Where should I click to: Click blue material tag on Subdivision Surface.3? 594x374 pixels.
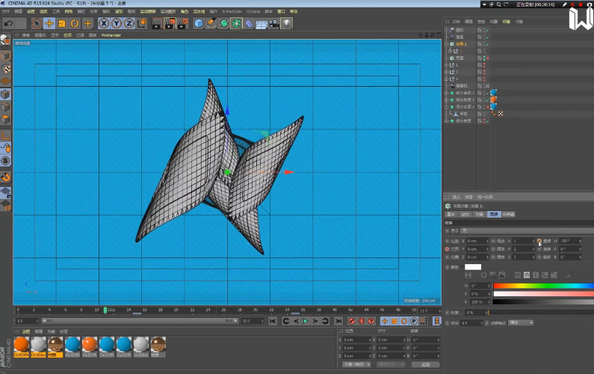pos(494,93)
